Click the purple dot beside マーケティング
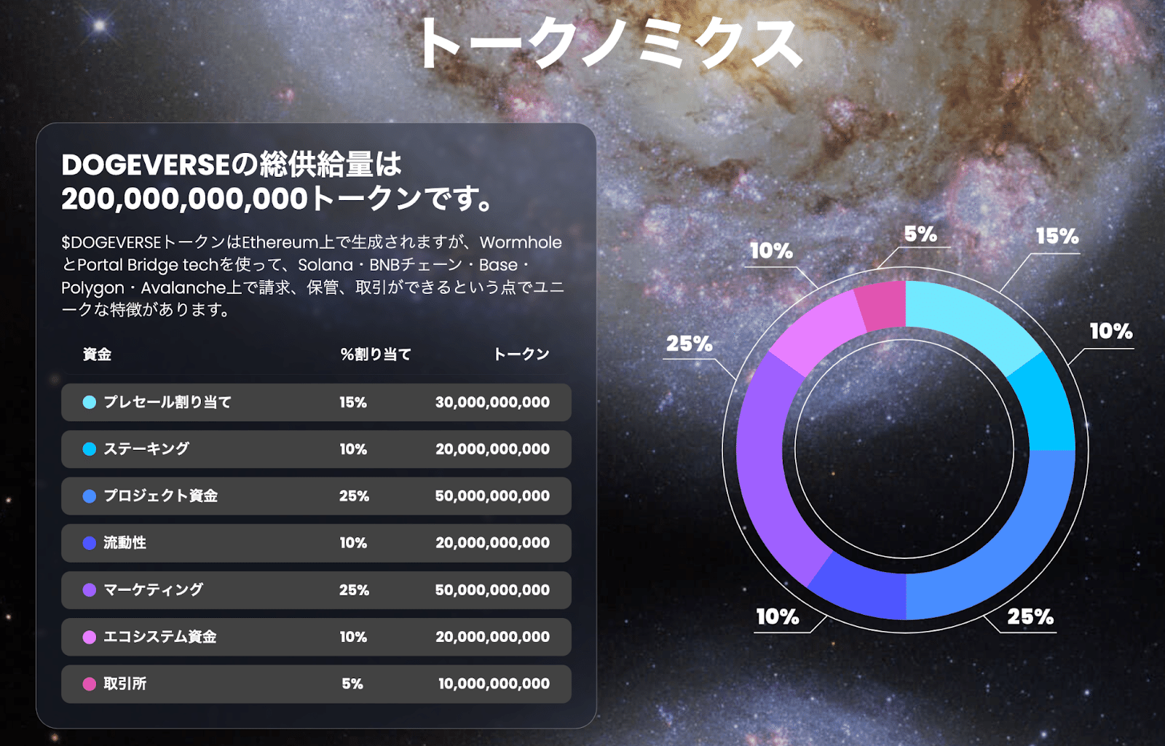 click(90, 590)
